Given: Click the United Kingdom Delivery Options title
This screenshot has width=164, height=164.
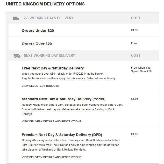Looking at the screenshot, I should (x=45, y=4).
